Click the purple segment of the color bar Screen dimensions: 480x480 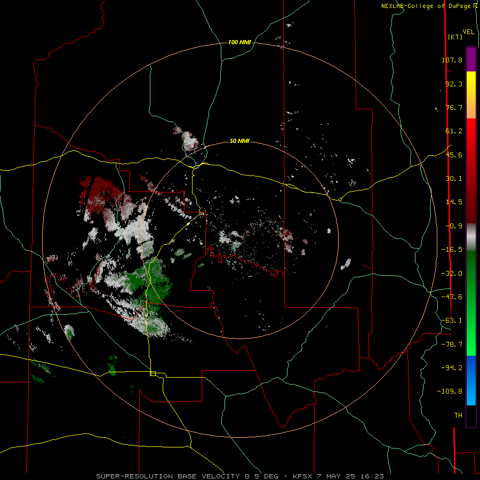pyautogui.click(x=471, y=59)
